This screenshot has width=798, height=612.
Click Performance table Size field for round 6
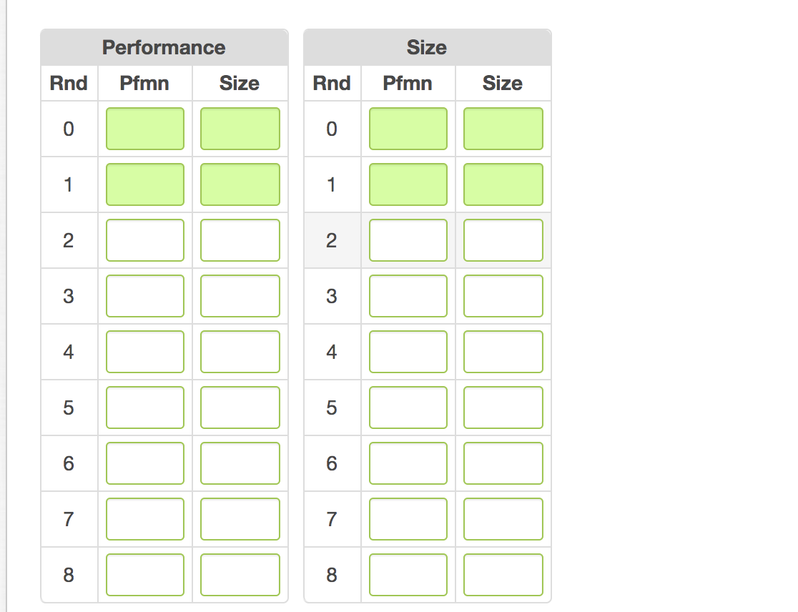point(240,463)
